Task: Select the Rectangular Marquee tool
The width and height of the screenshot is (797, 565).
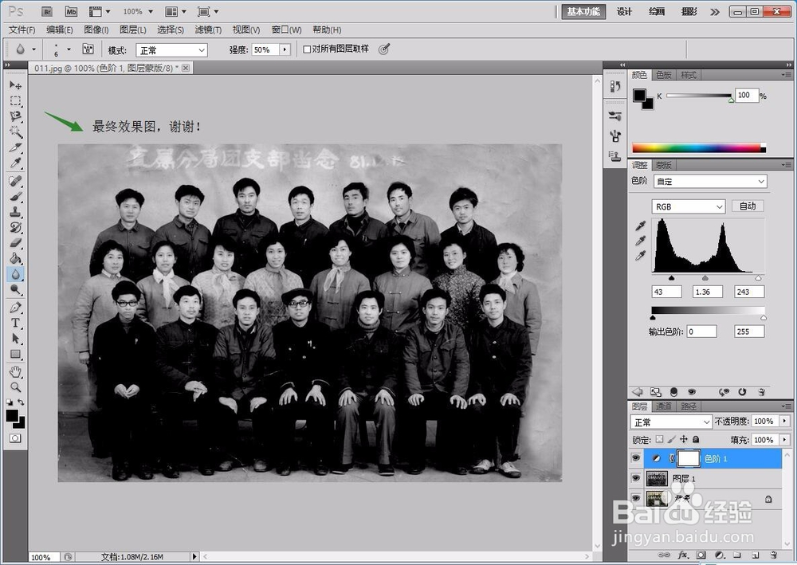Action: click(15, 100)
